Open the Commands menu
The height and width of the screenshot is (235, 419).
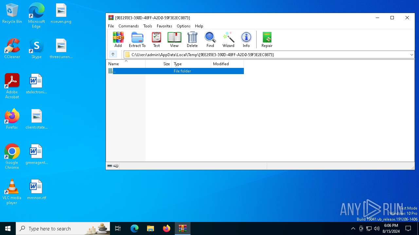click(x=129, y=26)
